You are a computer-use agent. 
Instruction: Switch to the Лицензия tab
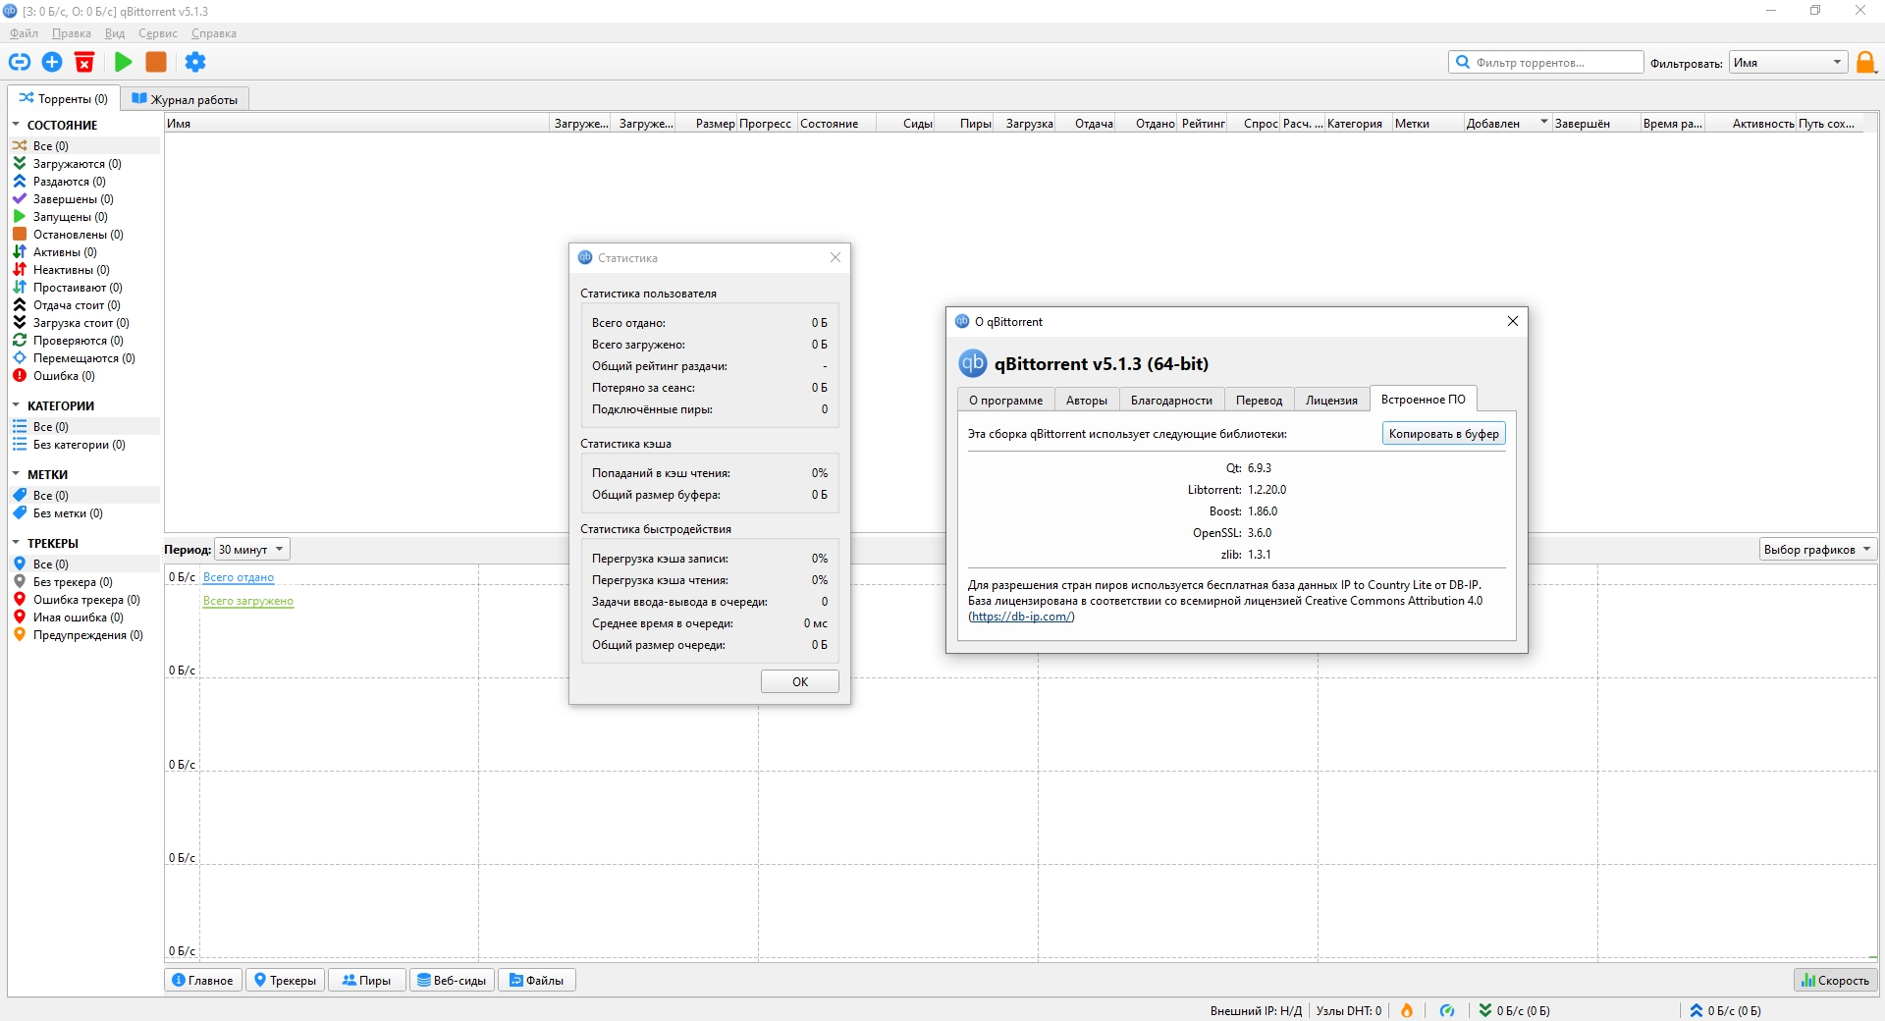pos(1331,400)
